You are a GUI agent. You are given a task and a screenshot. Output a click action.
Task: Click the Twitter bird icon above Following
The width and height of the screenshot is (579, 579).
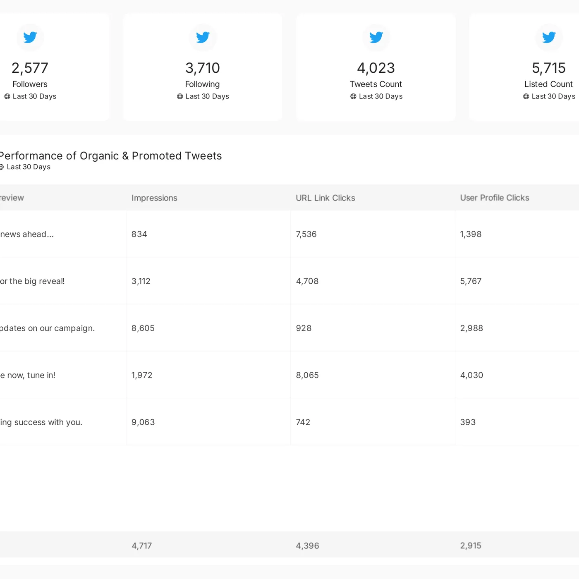[203, 38]
